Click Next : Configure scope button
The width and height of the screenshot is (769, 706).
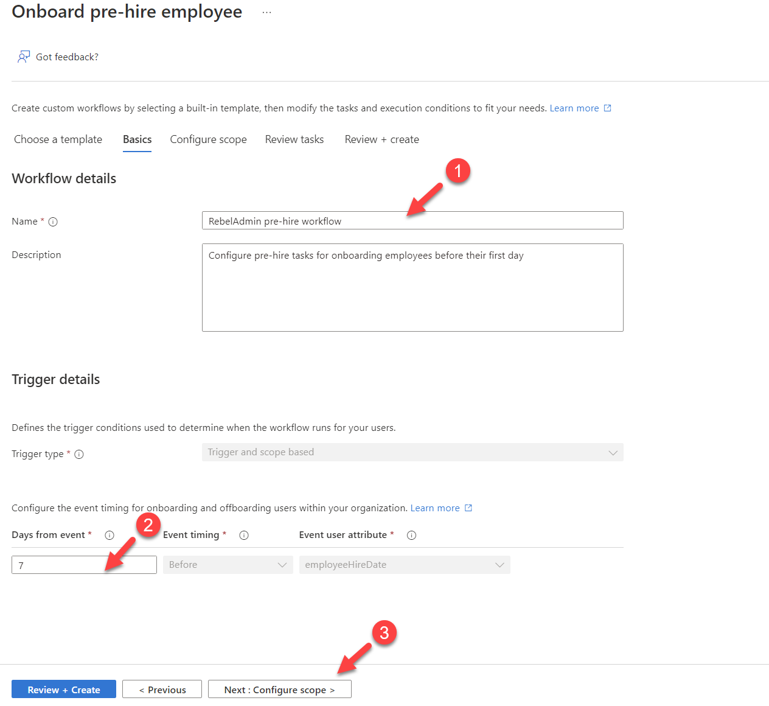pos(280,690)
